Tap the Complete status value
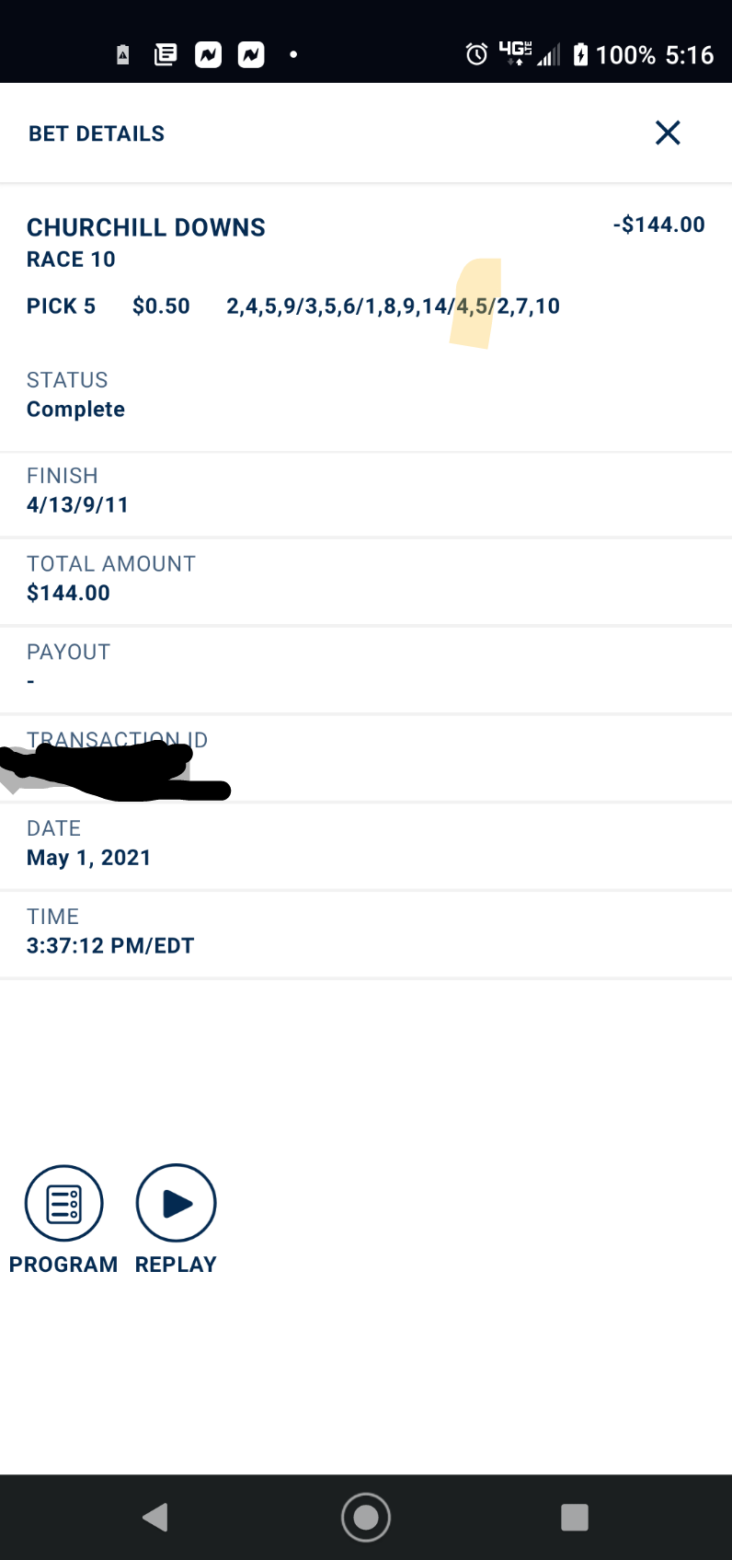The image size is (732, 1560). point(75,410)
